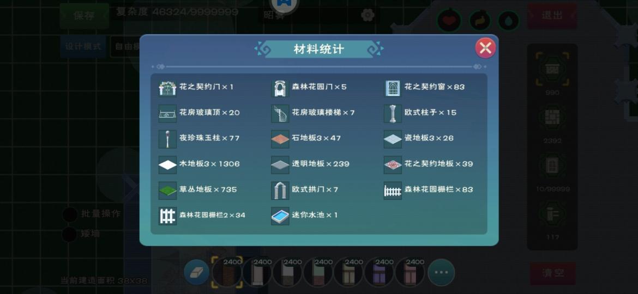Select the 森林花园门 icon
This screenshot has width=638, height=294.
[x=280, y=88]
